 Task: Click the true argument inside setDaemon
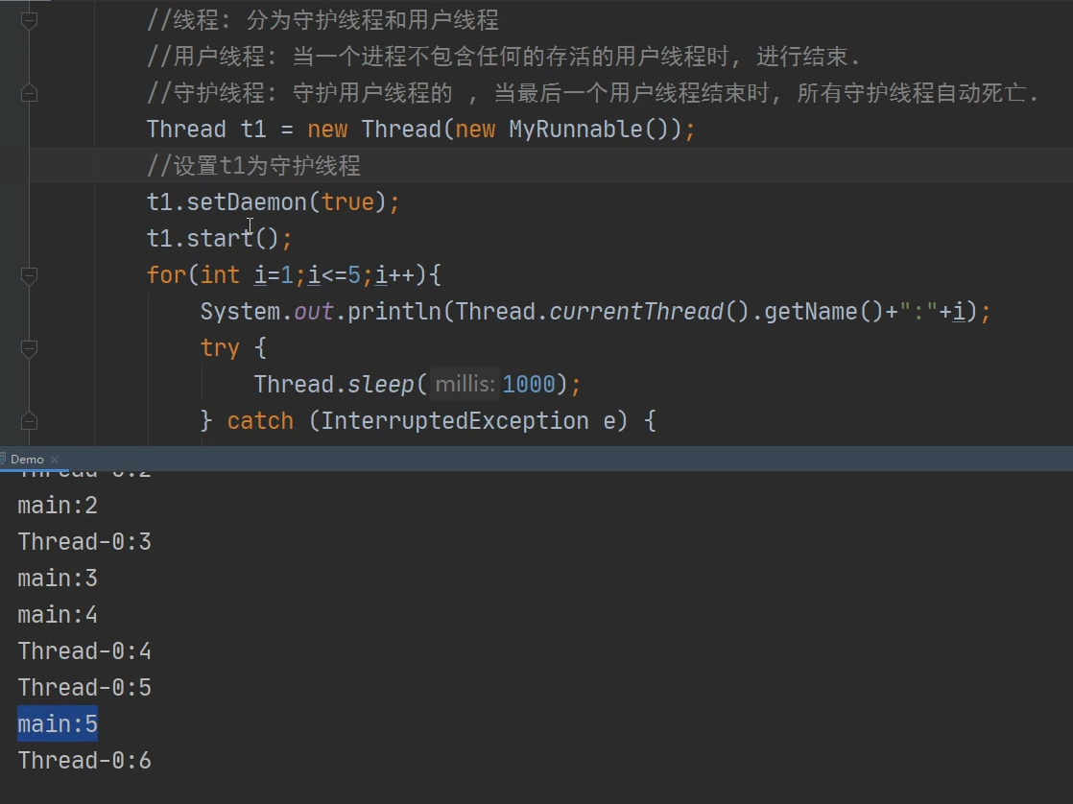tap(346, 201)
